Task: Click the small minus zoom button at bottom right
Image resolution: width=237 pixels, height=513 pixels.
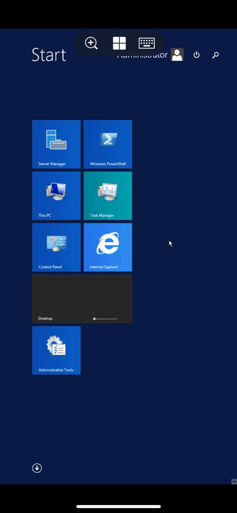Action: point(233,481)
